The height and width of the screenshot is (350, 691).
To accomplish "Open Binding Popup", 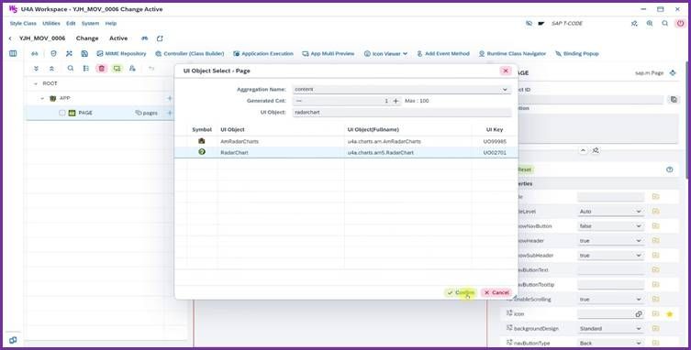I will (577, 54).
